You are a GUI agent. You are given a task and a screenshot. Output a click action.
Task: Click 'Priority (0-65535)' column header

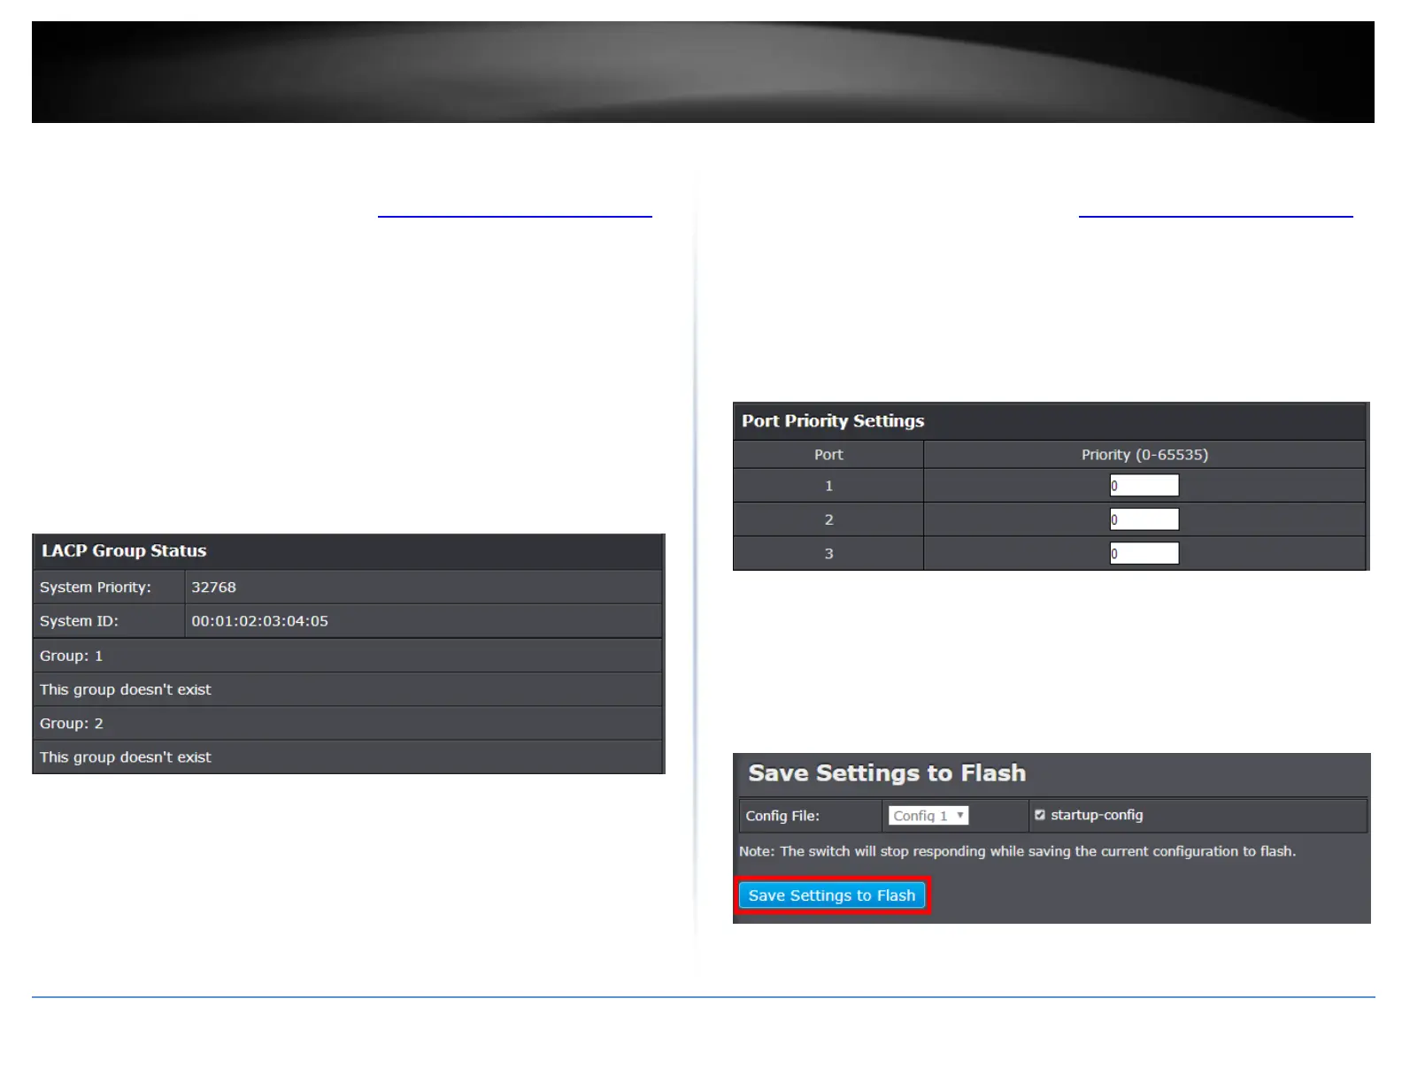click(x=1144, y=455)
